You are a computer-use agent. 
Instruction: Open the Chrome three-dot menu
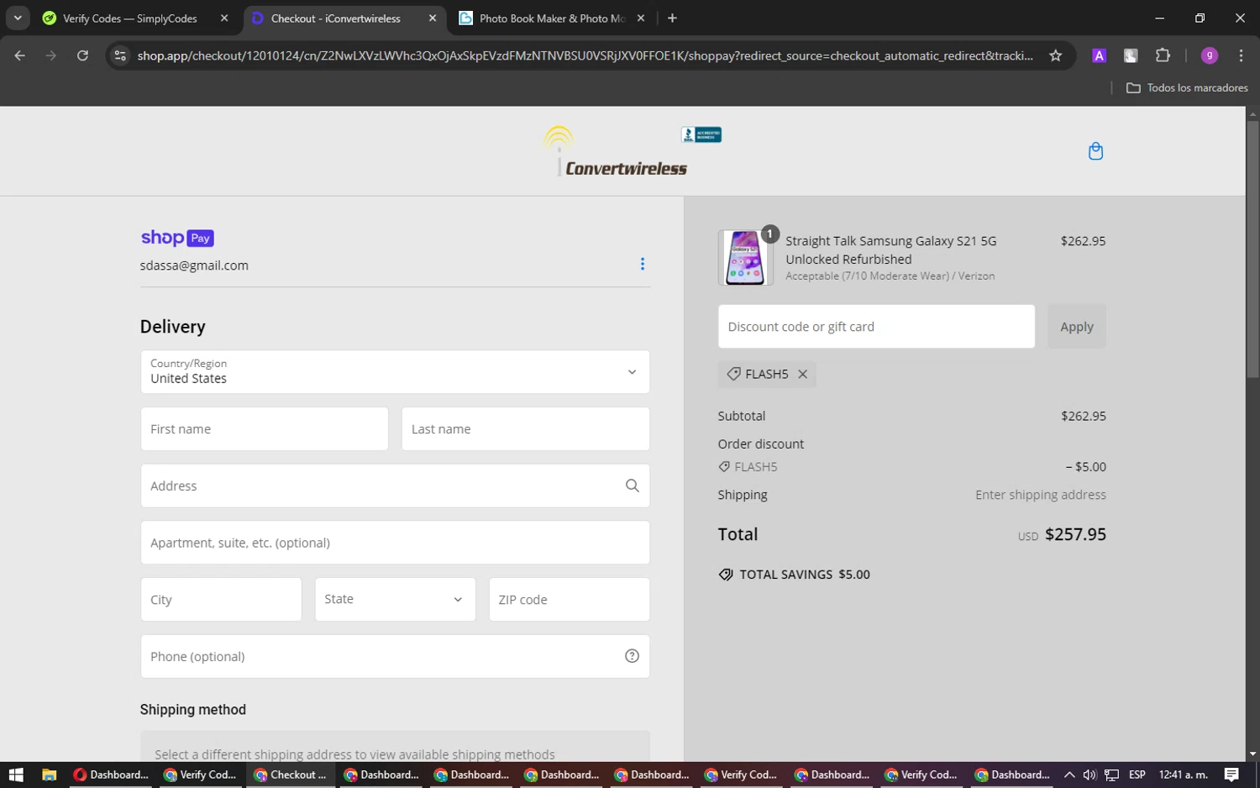[1241, 55]
